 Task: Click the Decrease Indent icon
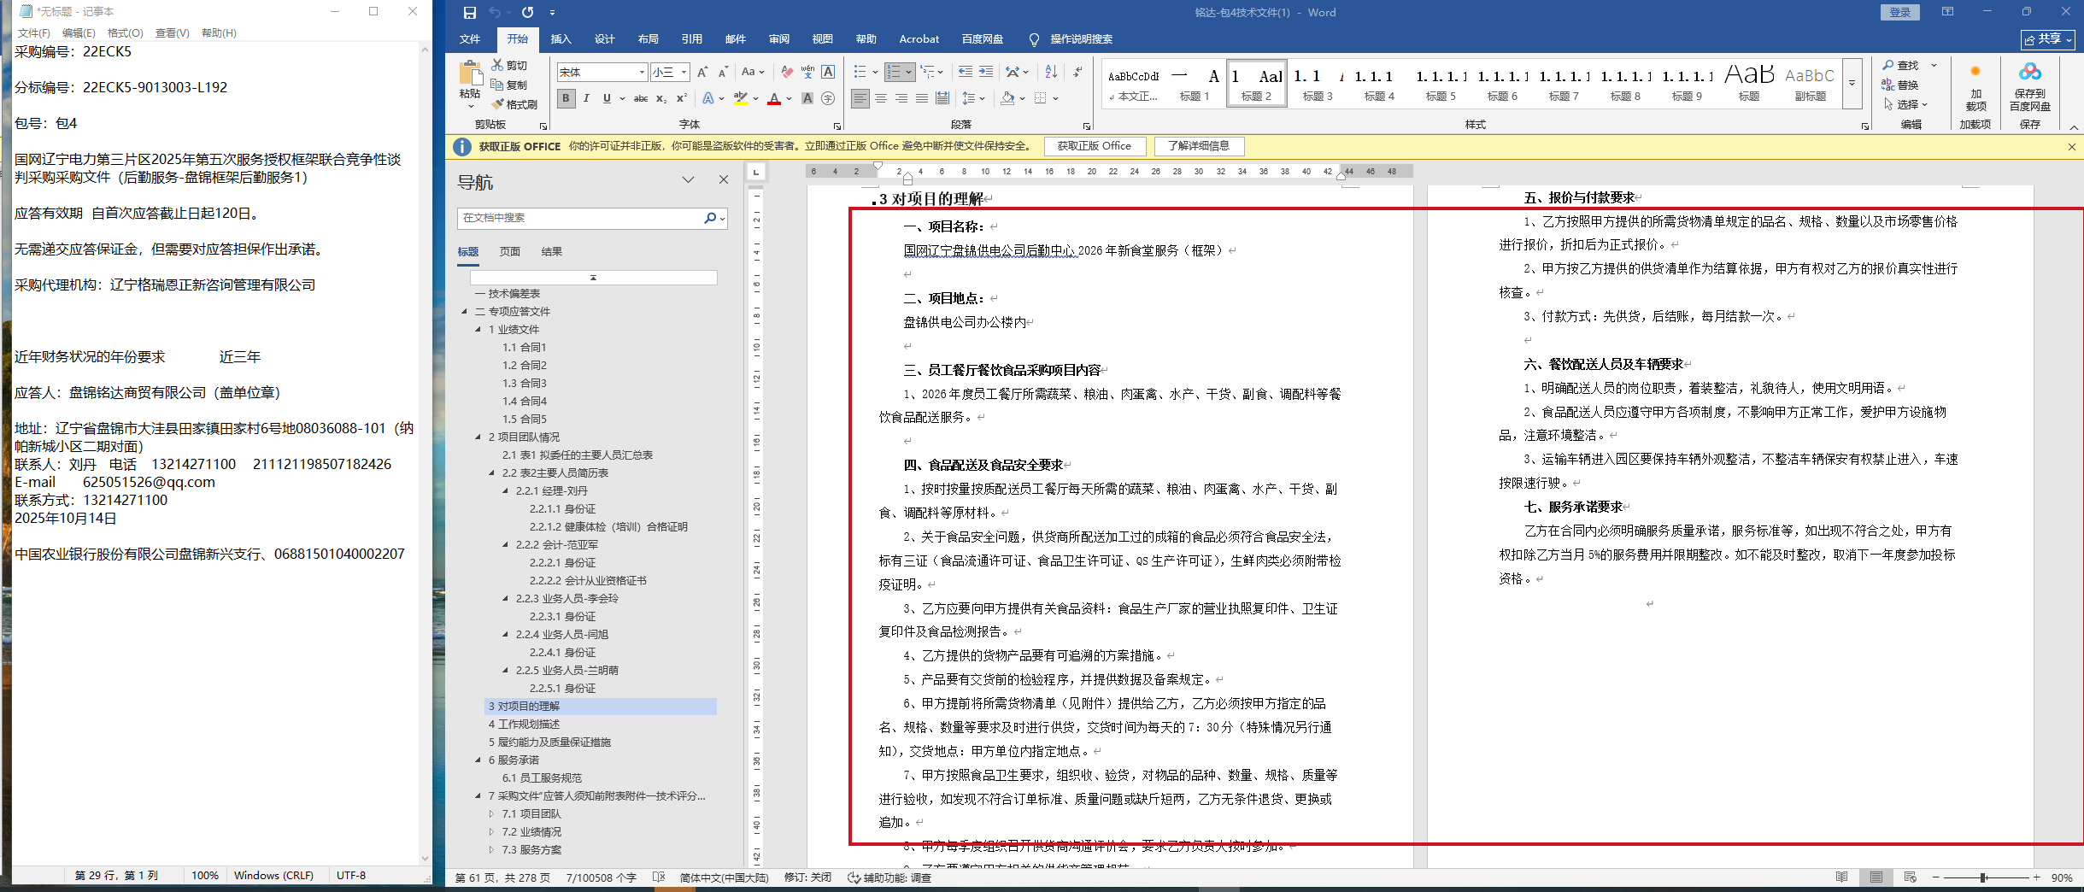(x=966, y=73)
